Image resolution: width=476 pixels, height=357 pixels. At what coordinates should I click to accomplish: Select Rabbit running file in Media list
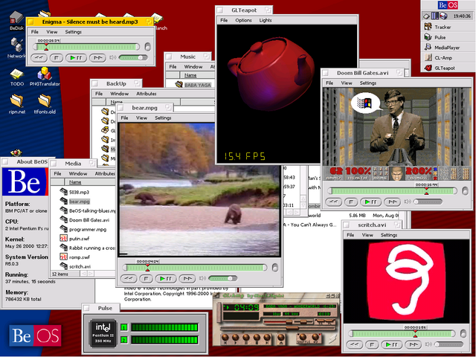pyautogui.click(x=88, y=248)
